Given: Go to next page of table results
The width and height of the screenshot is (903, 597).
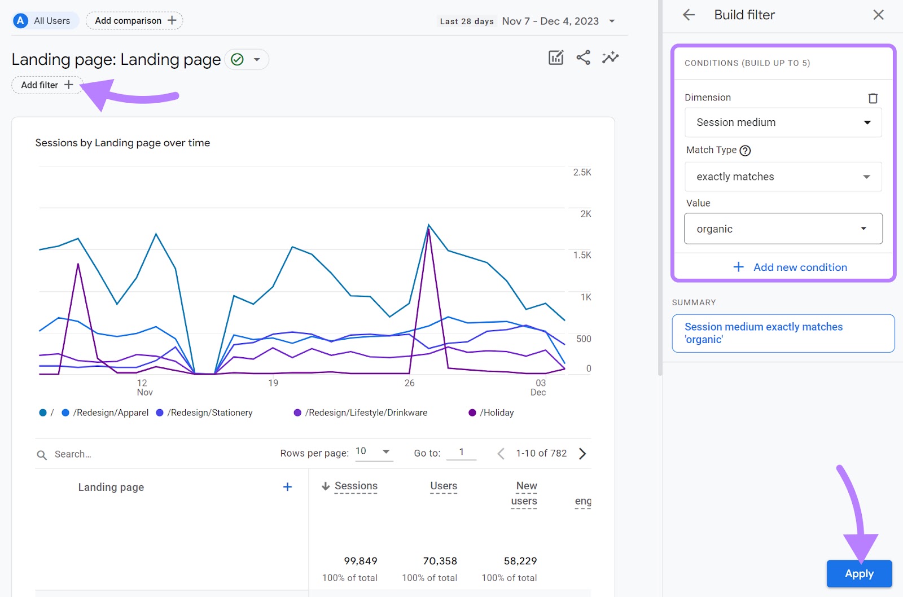Looking at the screenshot, I should [x=582, y=454].
